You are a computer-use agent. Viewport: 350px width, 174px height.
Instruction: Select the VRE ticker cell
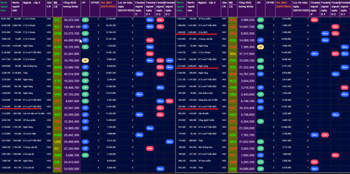coord(233,33)
